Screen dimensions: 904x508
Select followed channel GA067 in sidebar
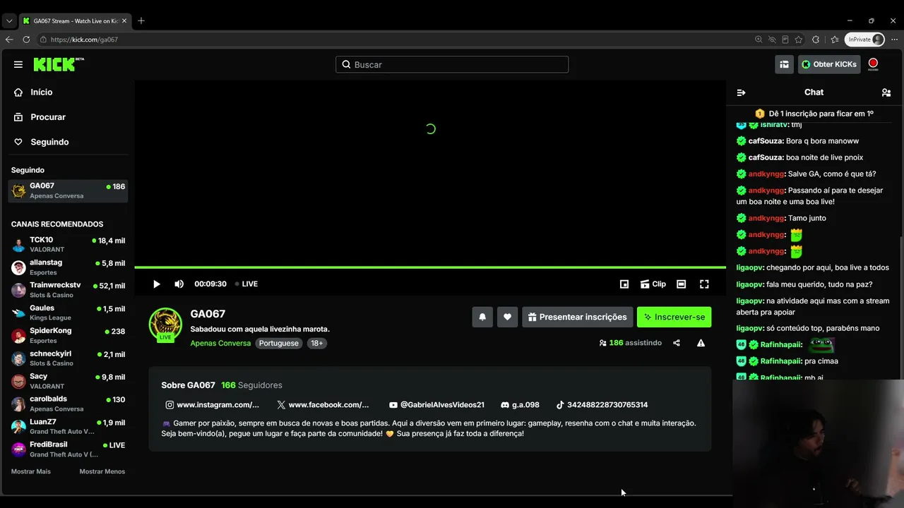click(68, 190)
